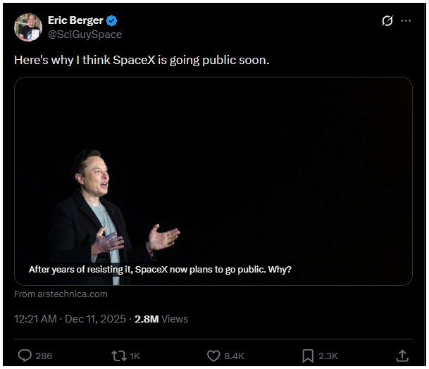View the 2.8M Views analytics
Viewport: 429px width, 369px height.
[x=161, y=319]
